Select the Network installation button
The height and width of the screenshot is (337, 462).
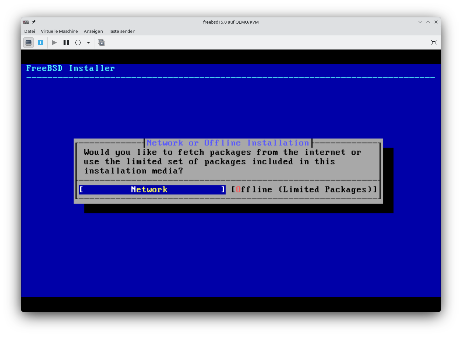click(152, 189)
